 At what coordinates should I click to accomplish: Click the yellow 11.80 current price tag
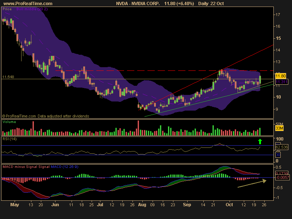point(280,76)
